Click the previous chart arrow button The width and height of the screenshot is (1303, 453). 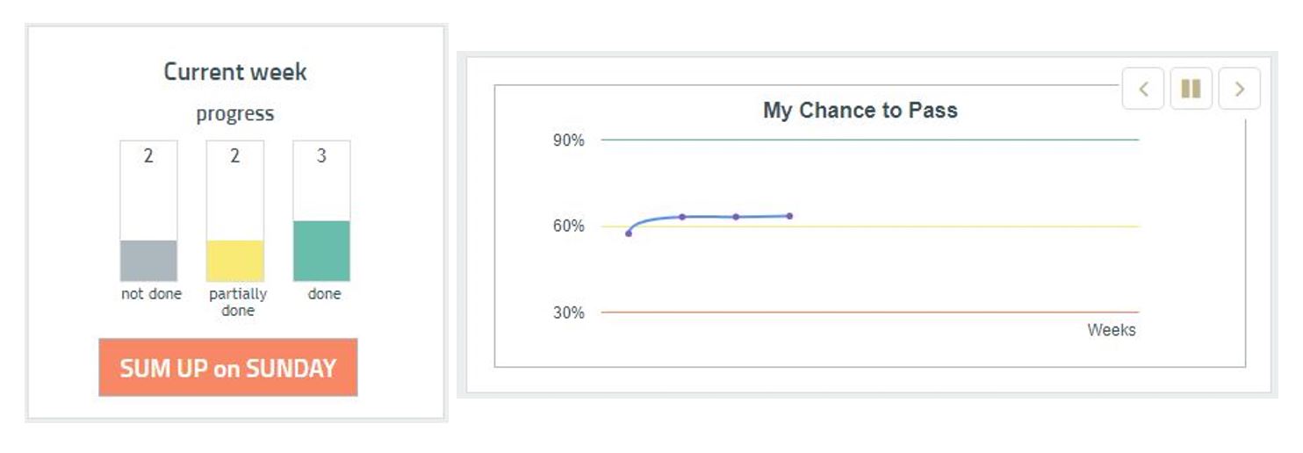[1143, 89]
